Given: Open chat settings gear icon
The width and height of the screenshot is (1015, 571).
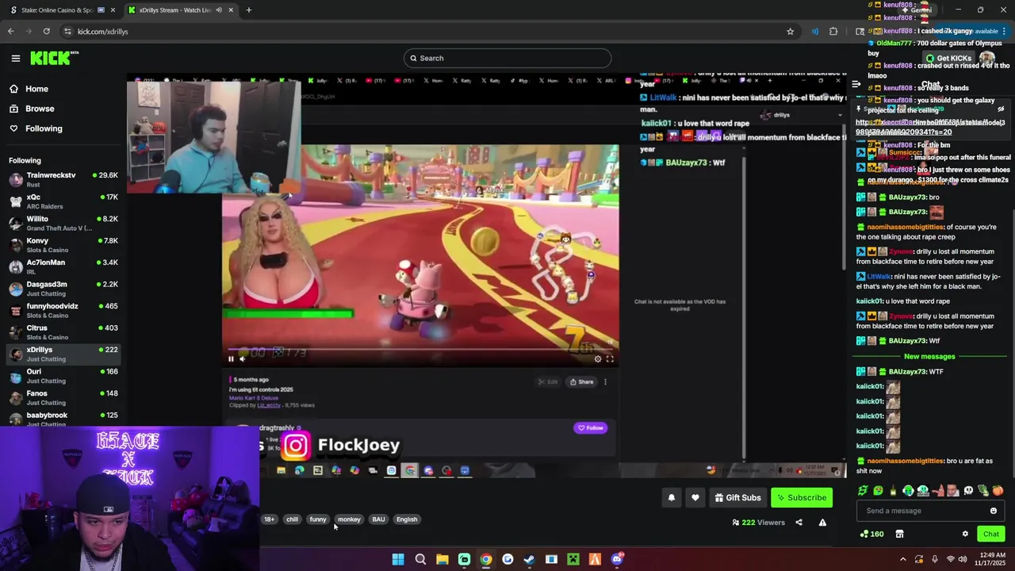Looking at the screenshot, I should coord(965,534).
